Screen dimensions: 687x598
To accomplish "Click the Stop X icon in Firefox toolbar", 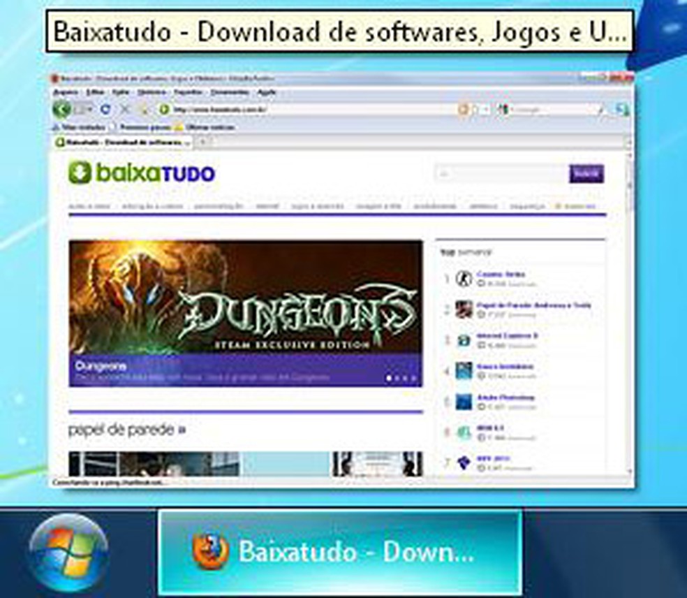I will [125, 109].
